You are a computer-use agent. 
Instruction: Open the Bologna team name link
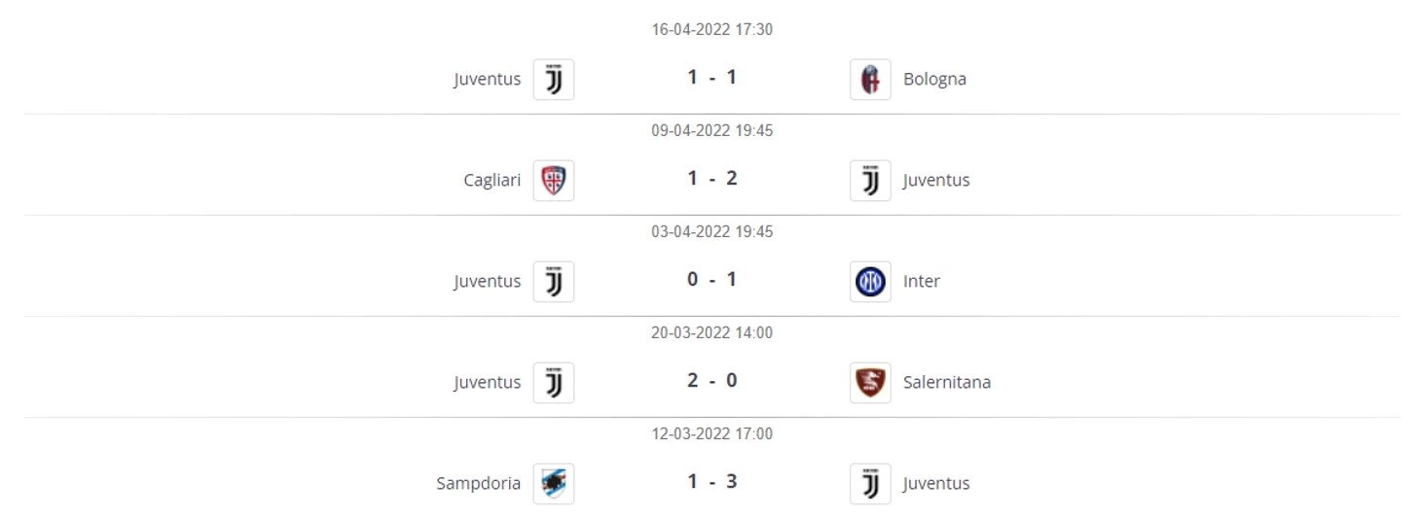click(934, 80)
